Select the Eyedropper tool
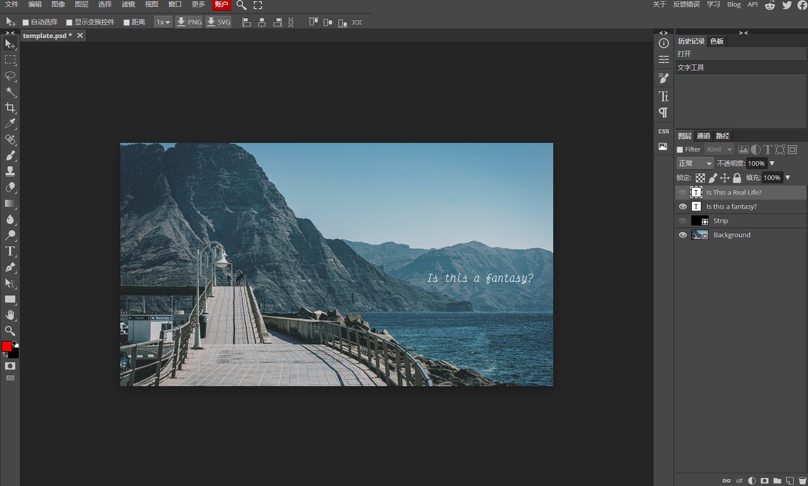The width and height of the screenshot is (808, 486). click(10, 124)
